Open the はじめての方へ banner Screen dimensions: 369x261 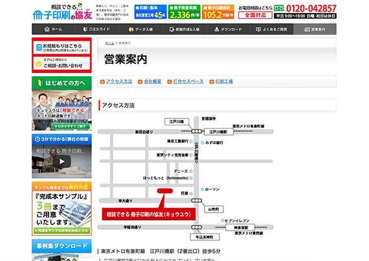point(61,103)
